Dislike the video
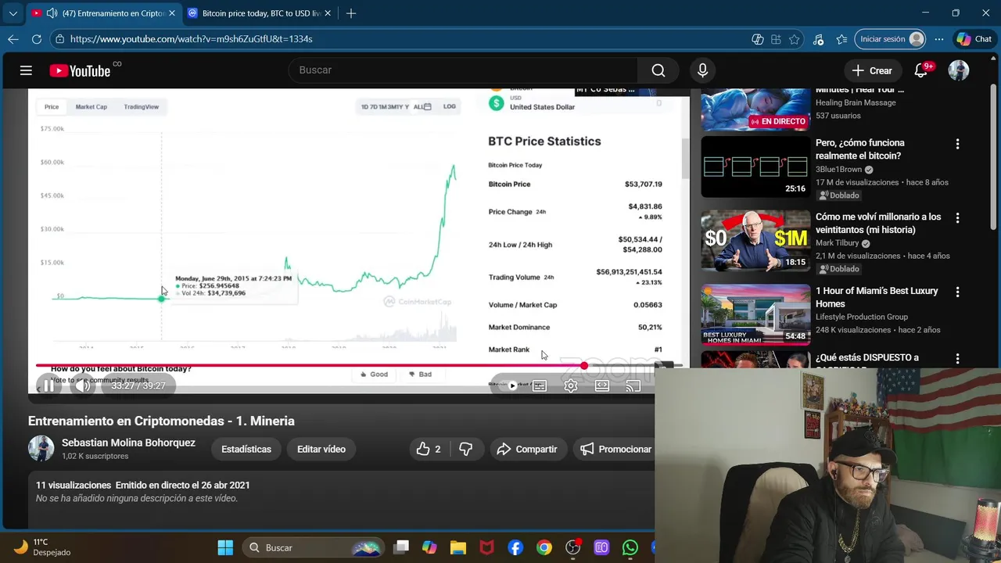 point(466,449)
